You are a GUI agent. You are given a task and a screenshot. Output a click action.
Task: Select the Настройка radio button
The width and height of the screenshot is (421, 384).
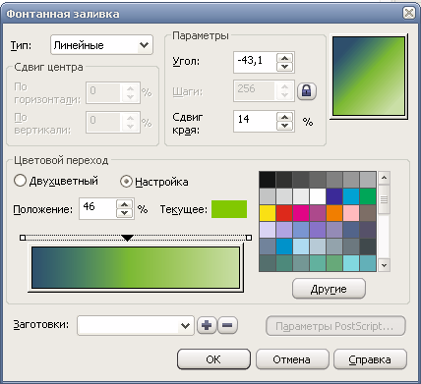click(126, 181)
